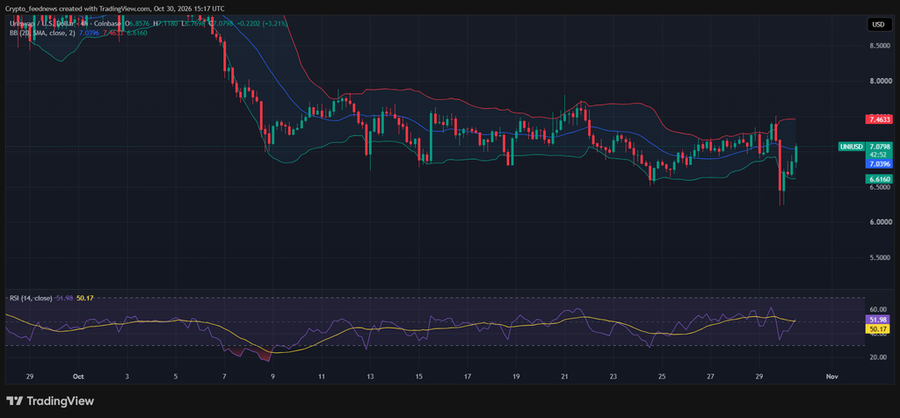This screenshot has height=418, width=900.
Task: Click date 21 on the time axis
Action: pos(565,377)
